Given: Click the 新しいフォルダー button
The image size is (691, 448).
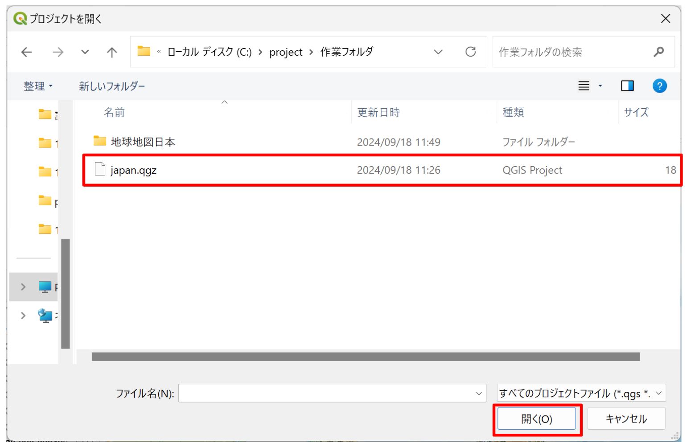Looking at the screenshot, I should coord(112,86).
